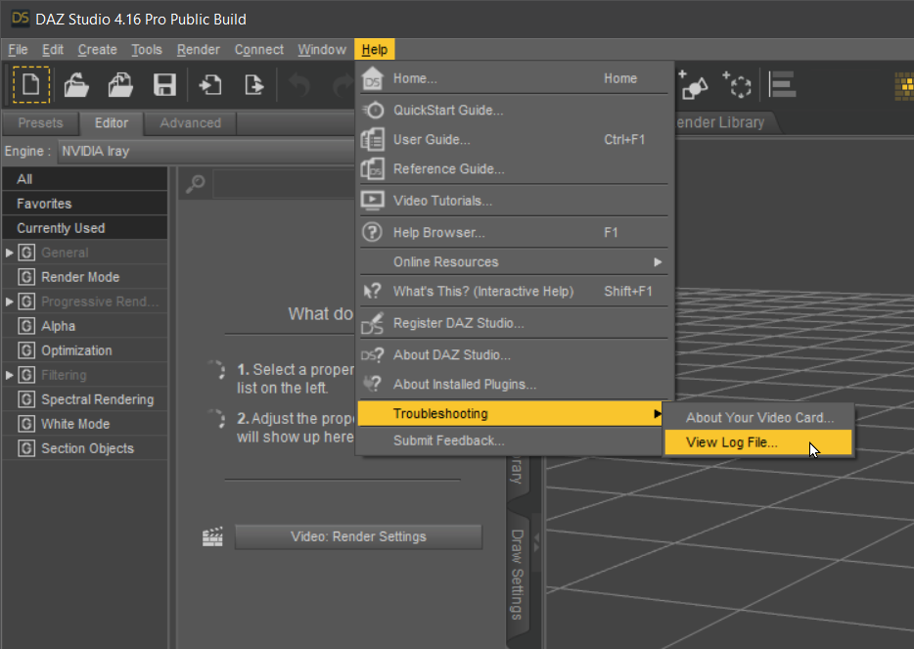The image size is (914, 649).
Task: Click the Import toolbar icon
Action: (x=210, y=85)
